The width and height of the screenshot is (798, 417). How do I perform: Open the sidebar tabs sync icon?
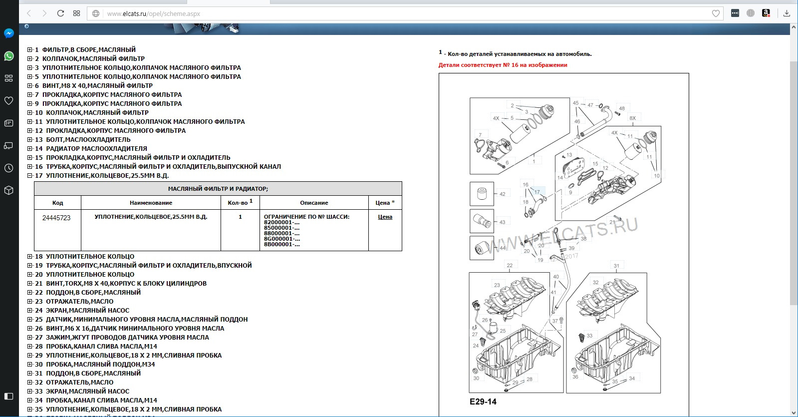point(8,145)
